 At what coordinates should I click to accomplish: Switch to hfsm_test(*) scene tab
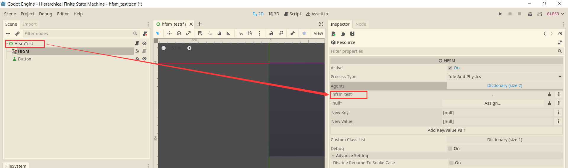(x=174, y=24)
